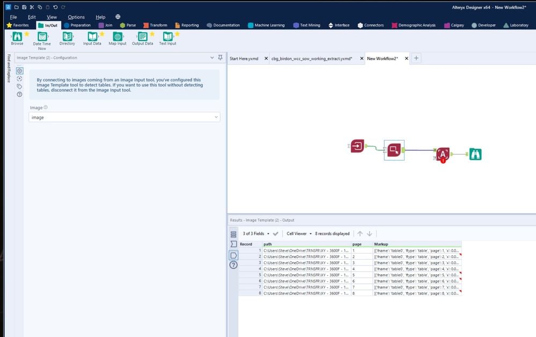
Task: Open the Help menu
Action: tap(100, 17)
